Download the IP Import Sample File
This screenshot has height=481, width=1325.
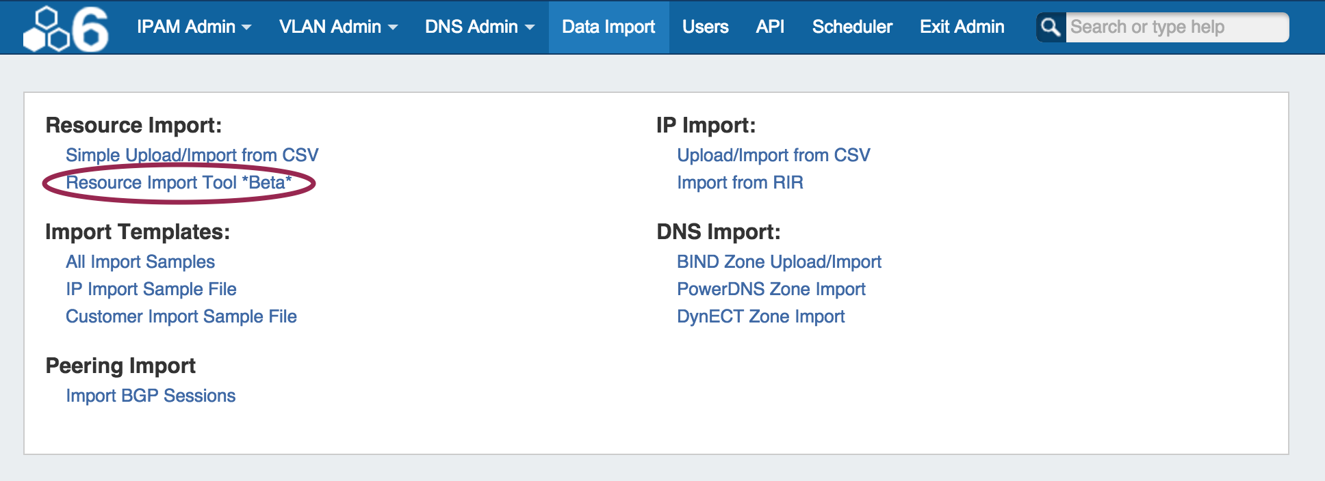click(151, 289)
